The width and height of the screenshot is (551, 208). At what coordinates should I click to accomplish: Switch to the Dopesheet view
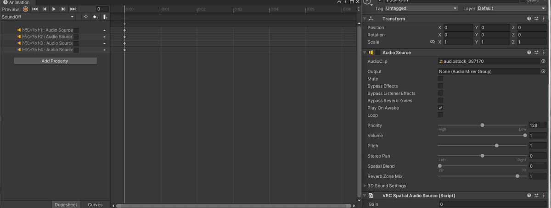click(x=66, y=205)
